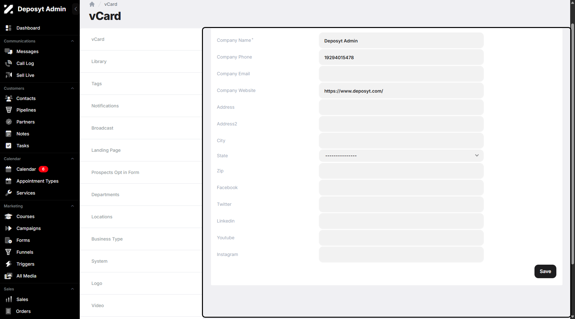Screen dimensions: 575x319
Task: Click the page vertical scrollbar
Action: click(572, 144)
